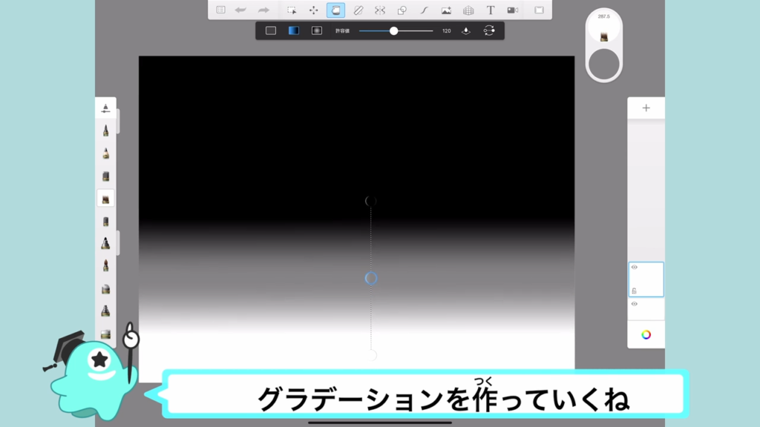
Task: Select the Fill bucket tool
Action: click(x=335, y=10)
